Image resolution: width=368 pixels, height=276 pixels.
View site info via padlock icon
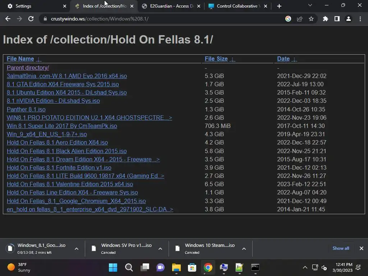tap(45, 19)
